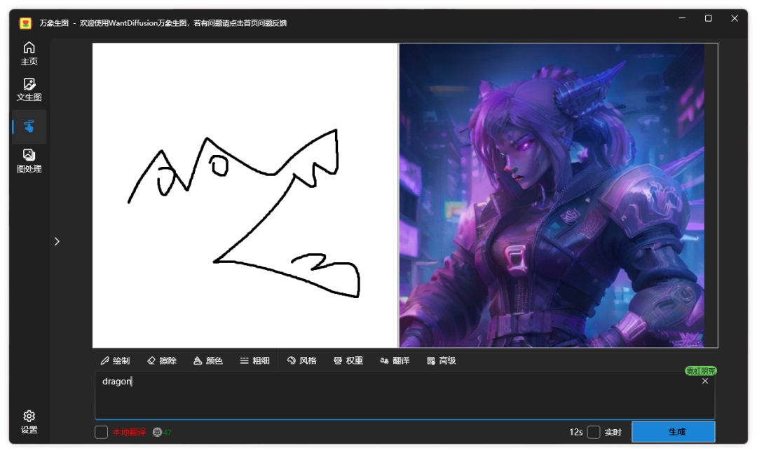Maximize the 万象生图 window
This screenshot has height=453, width=757.
click(708, 18)
